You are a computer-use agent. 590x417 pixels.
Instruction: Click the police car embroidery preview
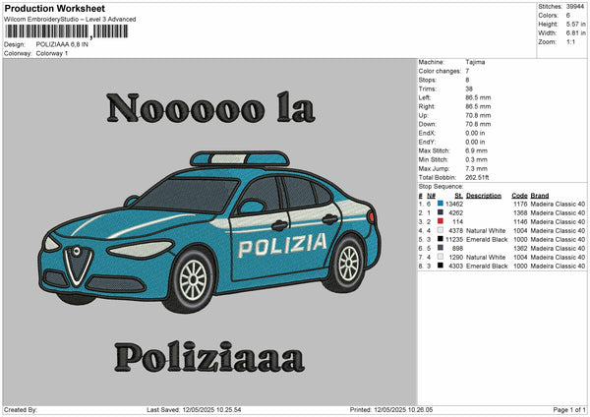coord(209,231)
